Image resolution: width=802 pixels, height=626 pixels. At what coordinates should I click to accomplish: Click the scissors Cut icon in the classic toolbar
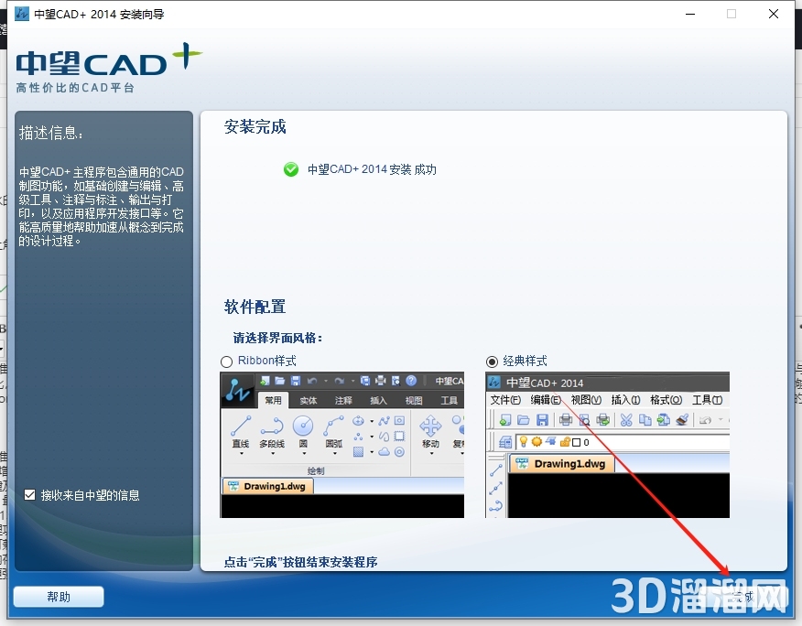click(x=626, y=420)
